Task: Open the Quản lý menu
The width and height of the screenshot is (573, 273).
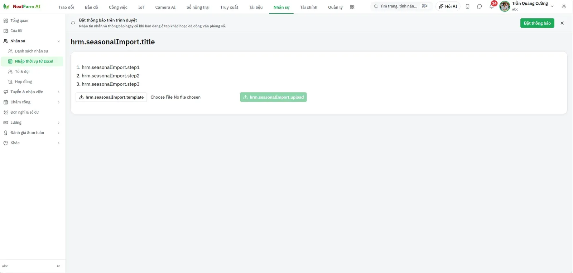Action: coord(336,7)
